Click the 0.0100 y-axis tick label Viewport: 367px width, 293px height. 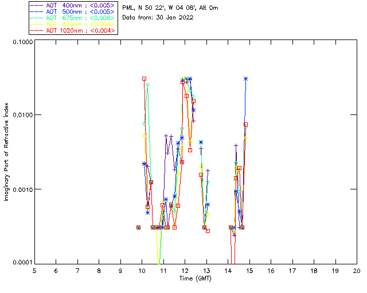pyautogui.click(x=22, y=115)
